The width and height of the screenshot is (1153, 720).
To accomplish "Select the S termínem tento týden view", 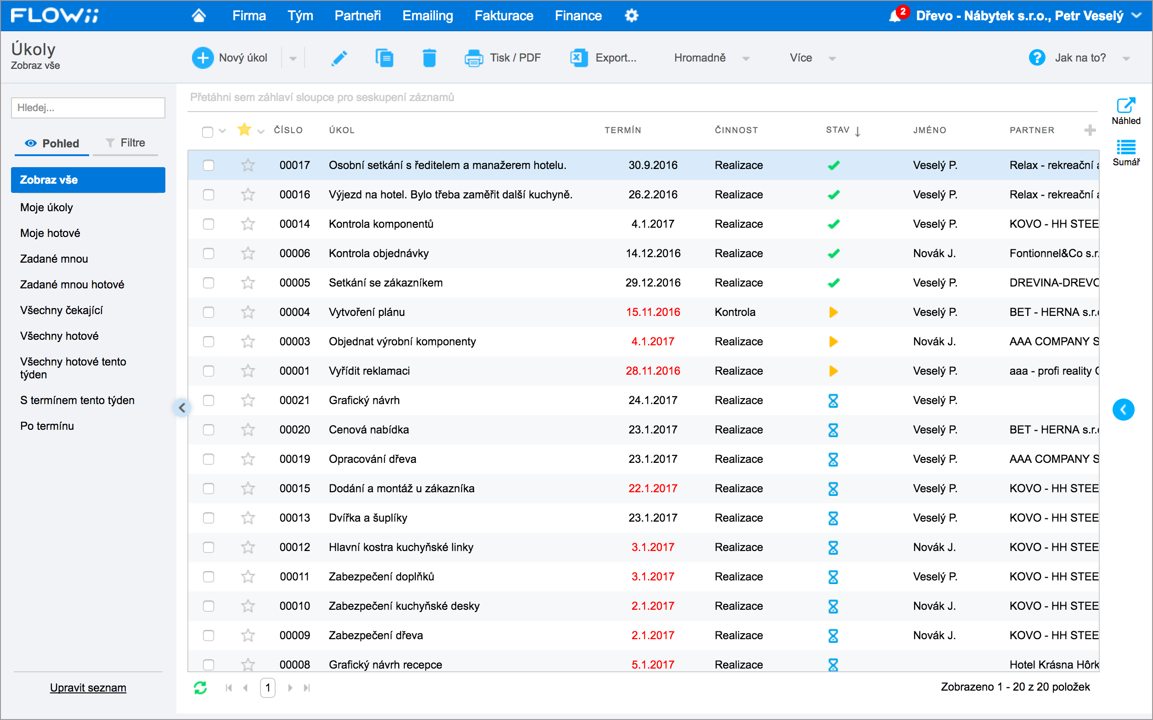I will pos(77,400).
